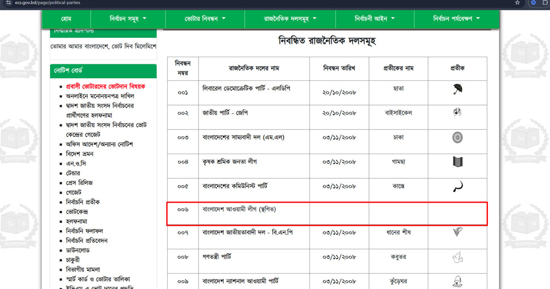The height and width of the screenshot is (289, 550).
Task: Open প্রেস রিলিজ link
Action: point(79,183)
